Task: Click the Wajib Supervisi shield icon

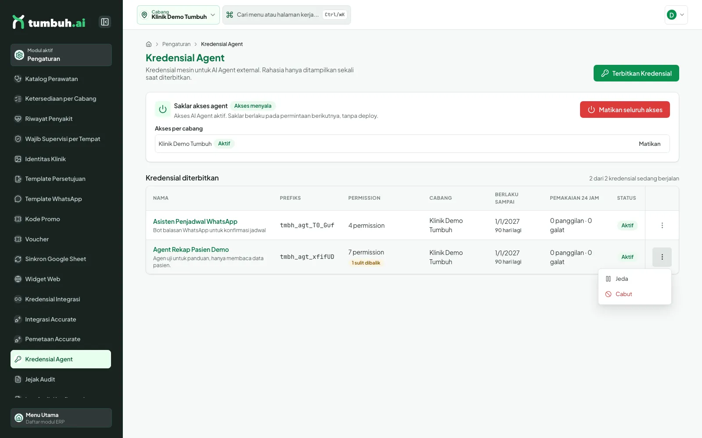Action: point(18,139)
